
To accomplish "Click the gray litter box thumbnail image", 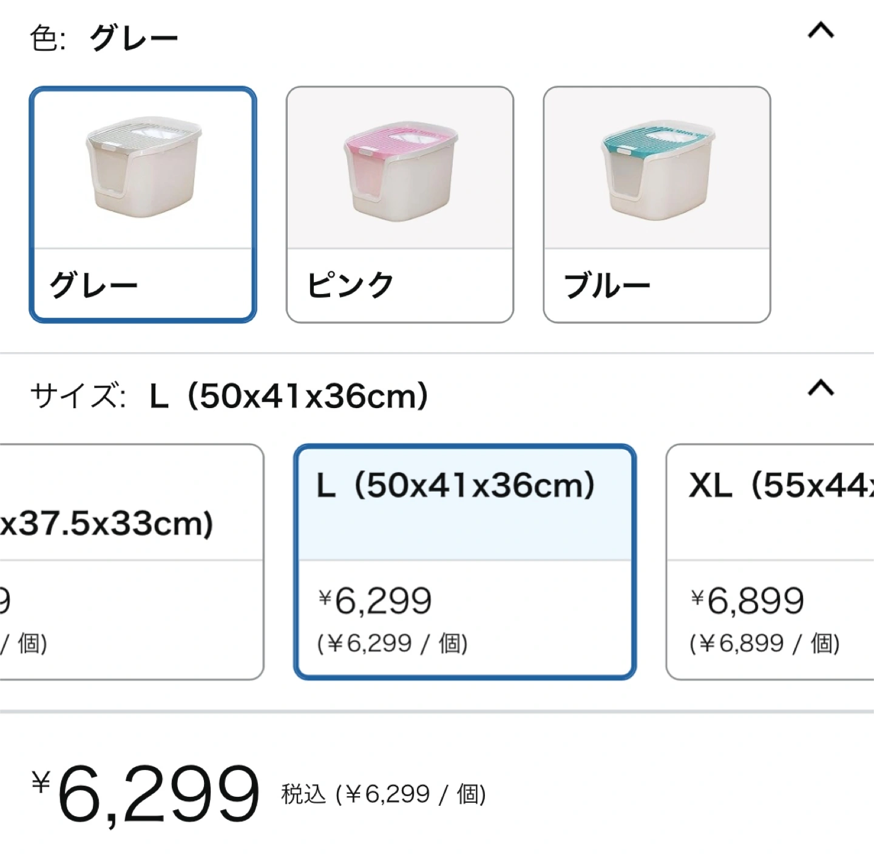I will coord(143,167).
